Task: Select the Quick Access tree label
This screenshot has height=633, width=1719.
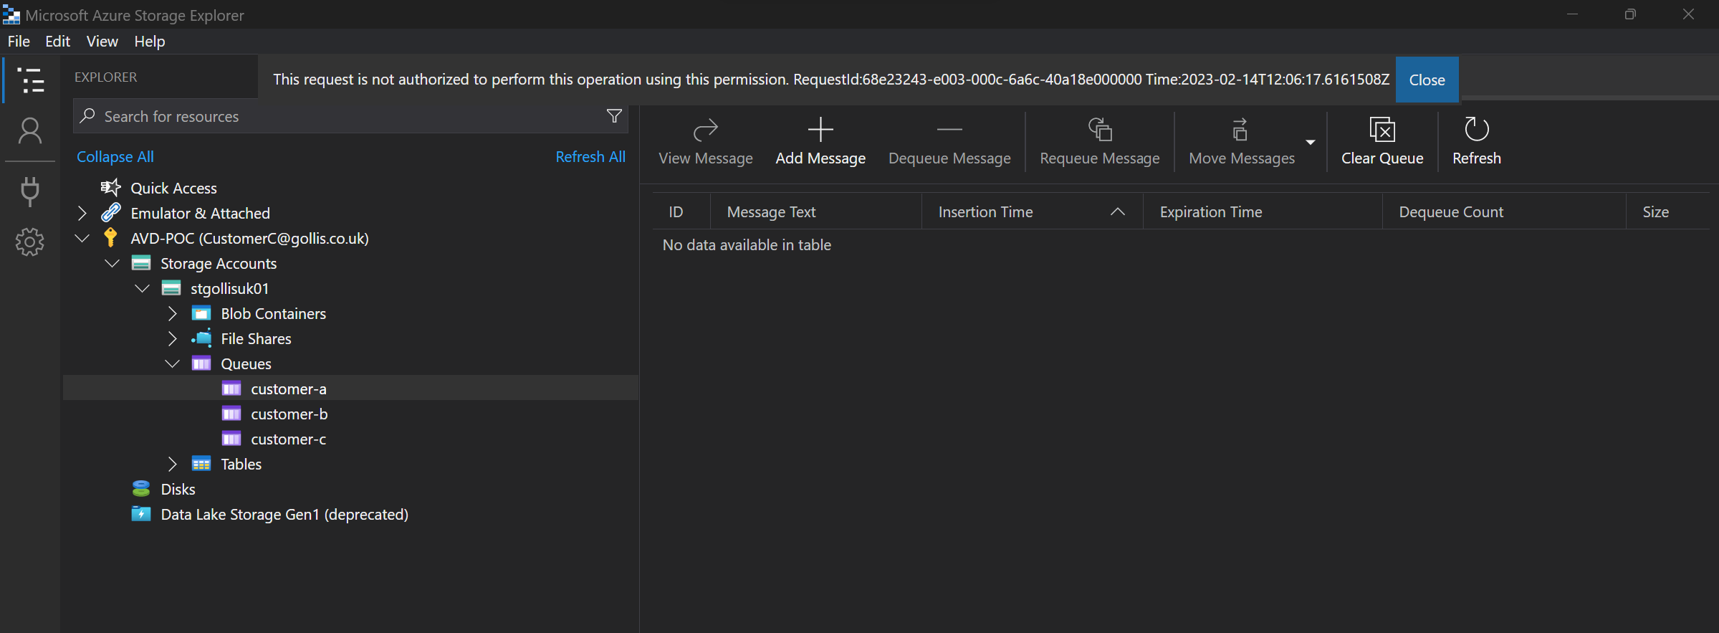Action: tap(173, 188)
